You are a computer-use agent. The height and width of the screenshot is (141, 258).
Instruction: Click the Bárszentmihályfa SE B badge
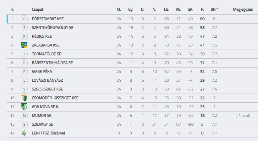click(x=24, y=63)
